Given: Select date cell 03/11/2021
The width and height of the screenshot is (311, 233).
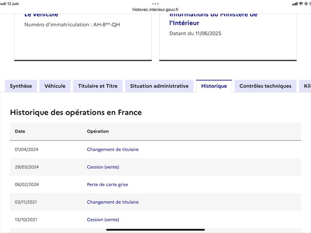Looking at the screenshot, I should 26,202.
